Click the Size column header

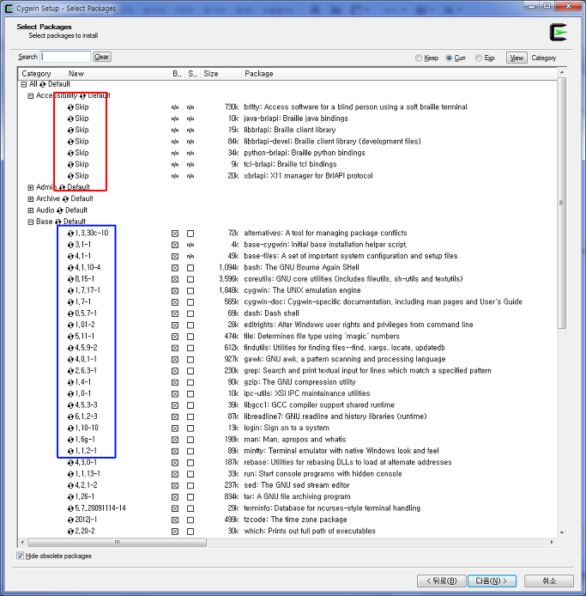[221, 74]
